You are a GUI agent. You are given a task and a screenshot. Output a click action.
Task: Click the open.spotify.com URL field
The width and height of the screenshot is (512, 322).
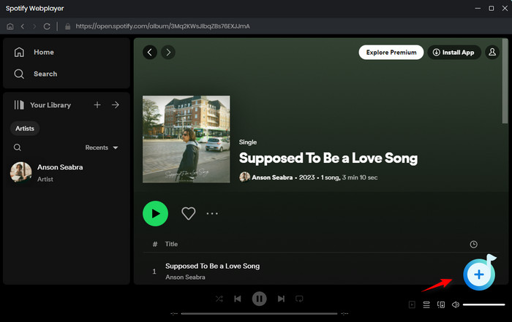click(x=162, y=26)
